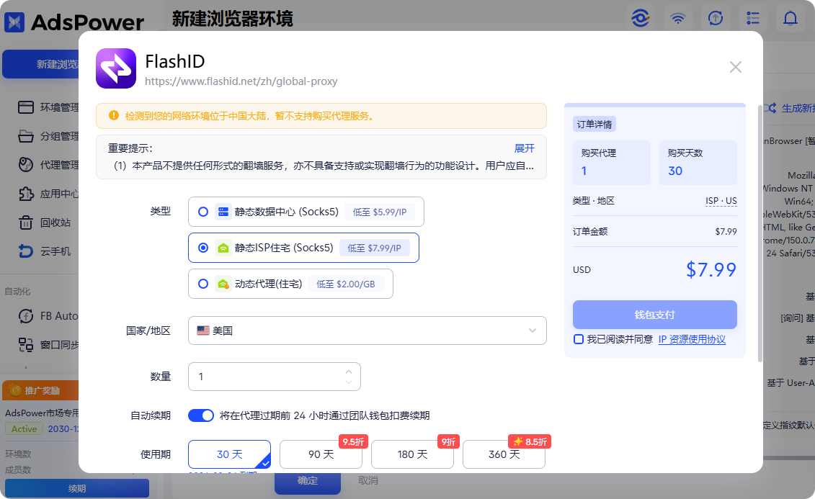
Task: Open the task list icon in header
Action: [752, 19]
